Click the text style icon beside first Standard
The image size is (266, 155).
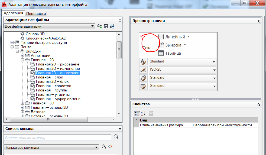click(x=143, y=62)
